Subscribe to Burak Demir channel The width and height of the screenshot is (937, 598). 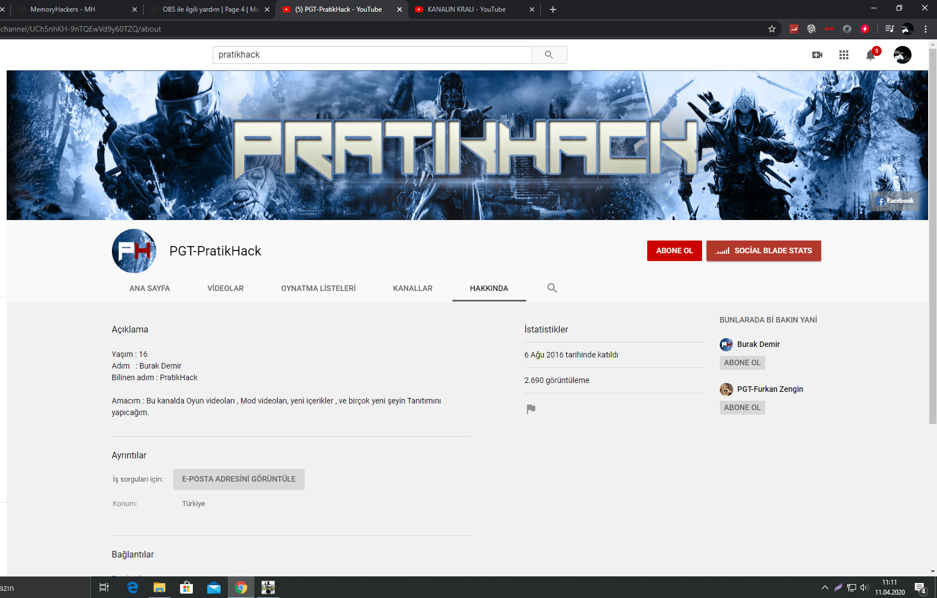point(742,362)
